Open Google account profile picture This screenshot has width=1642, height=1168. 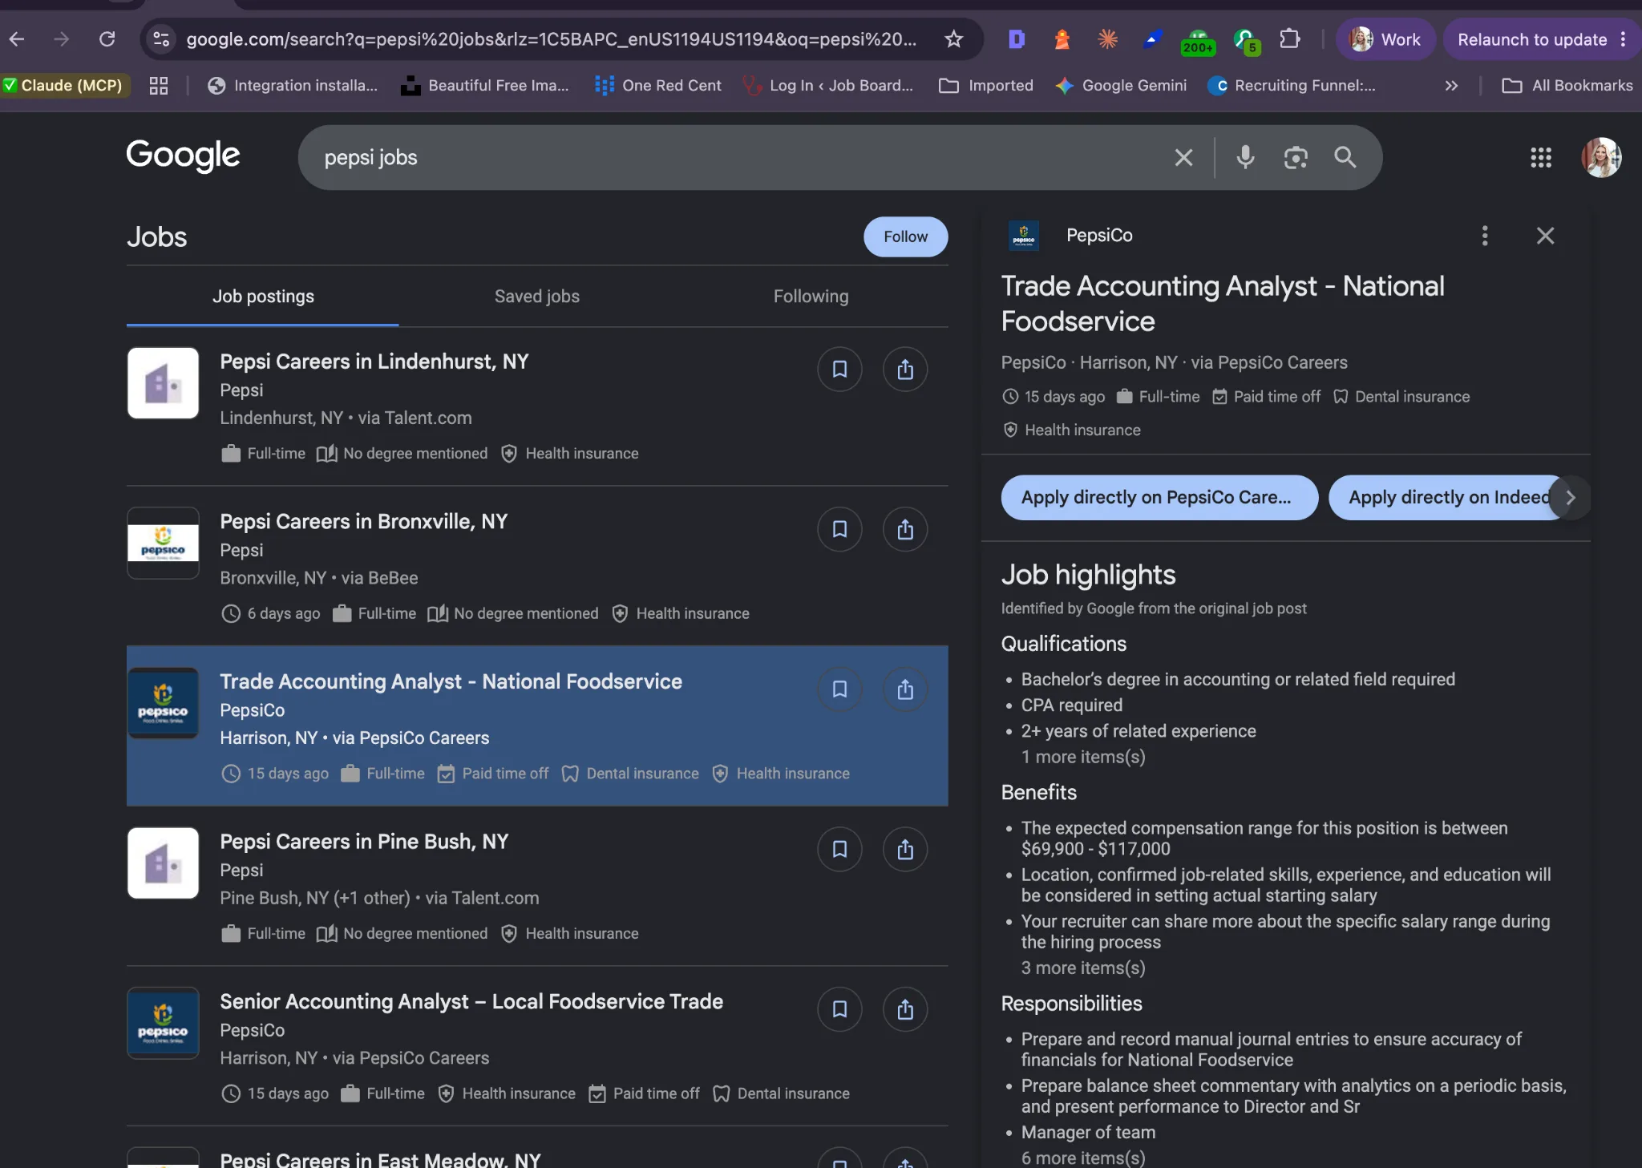point(1601,157)
